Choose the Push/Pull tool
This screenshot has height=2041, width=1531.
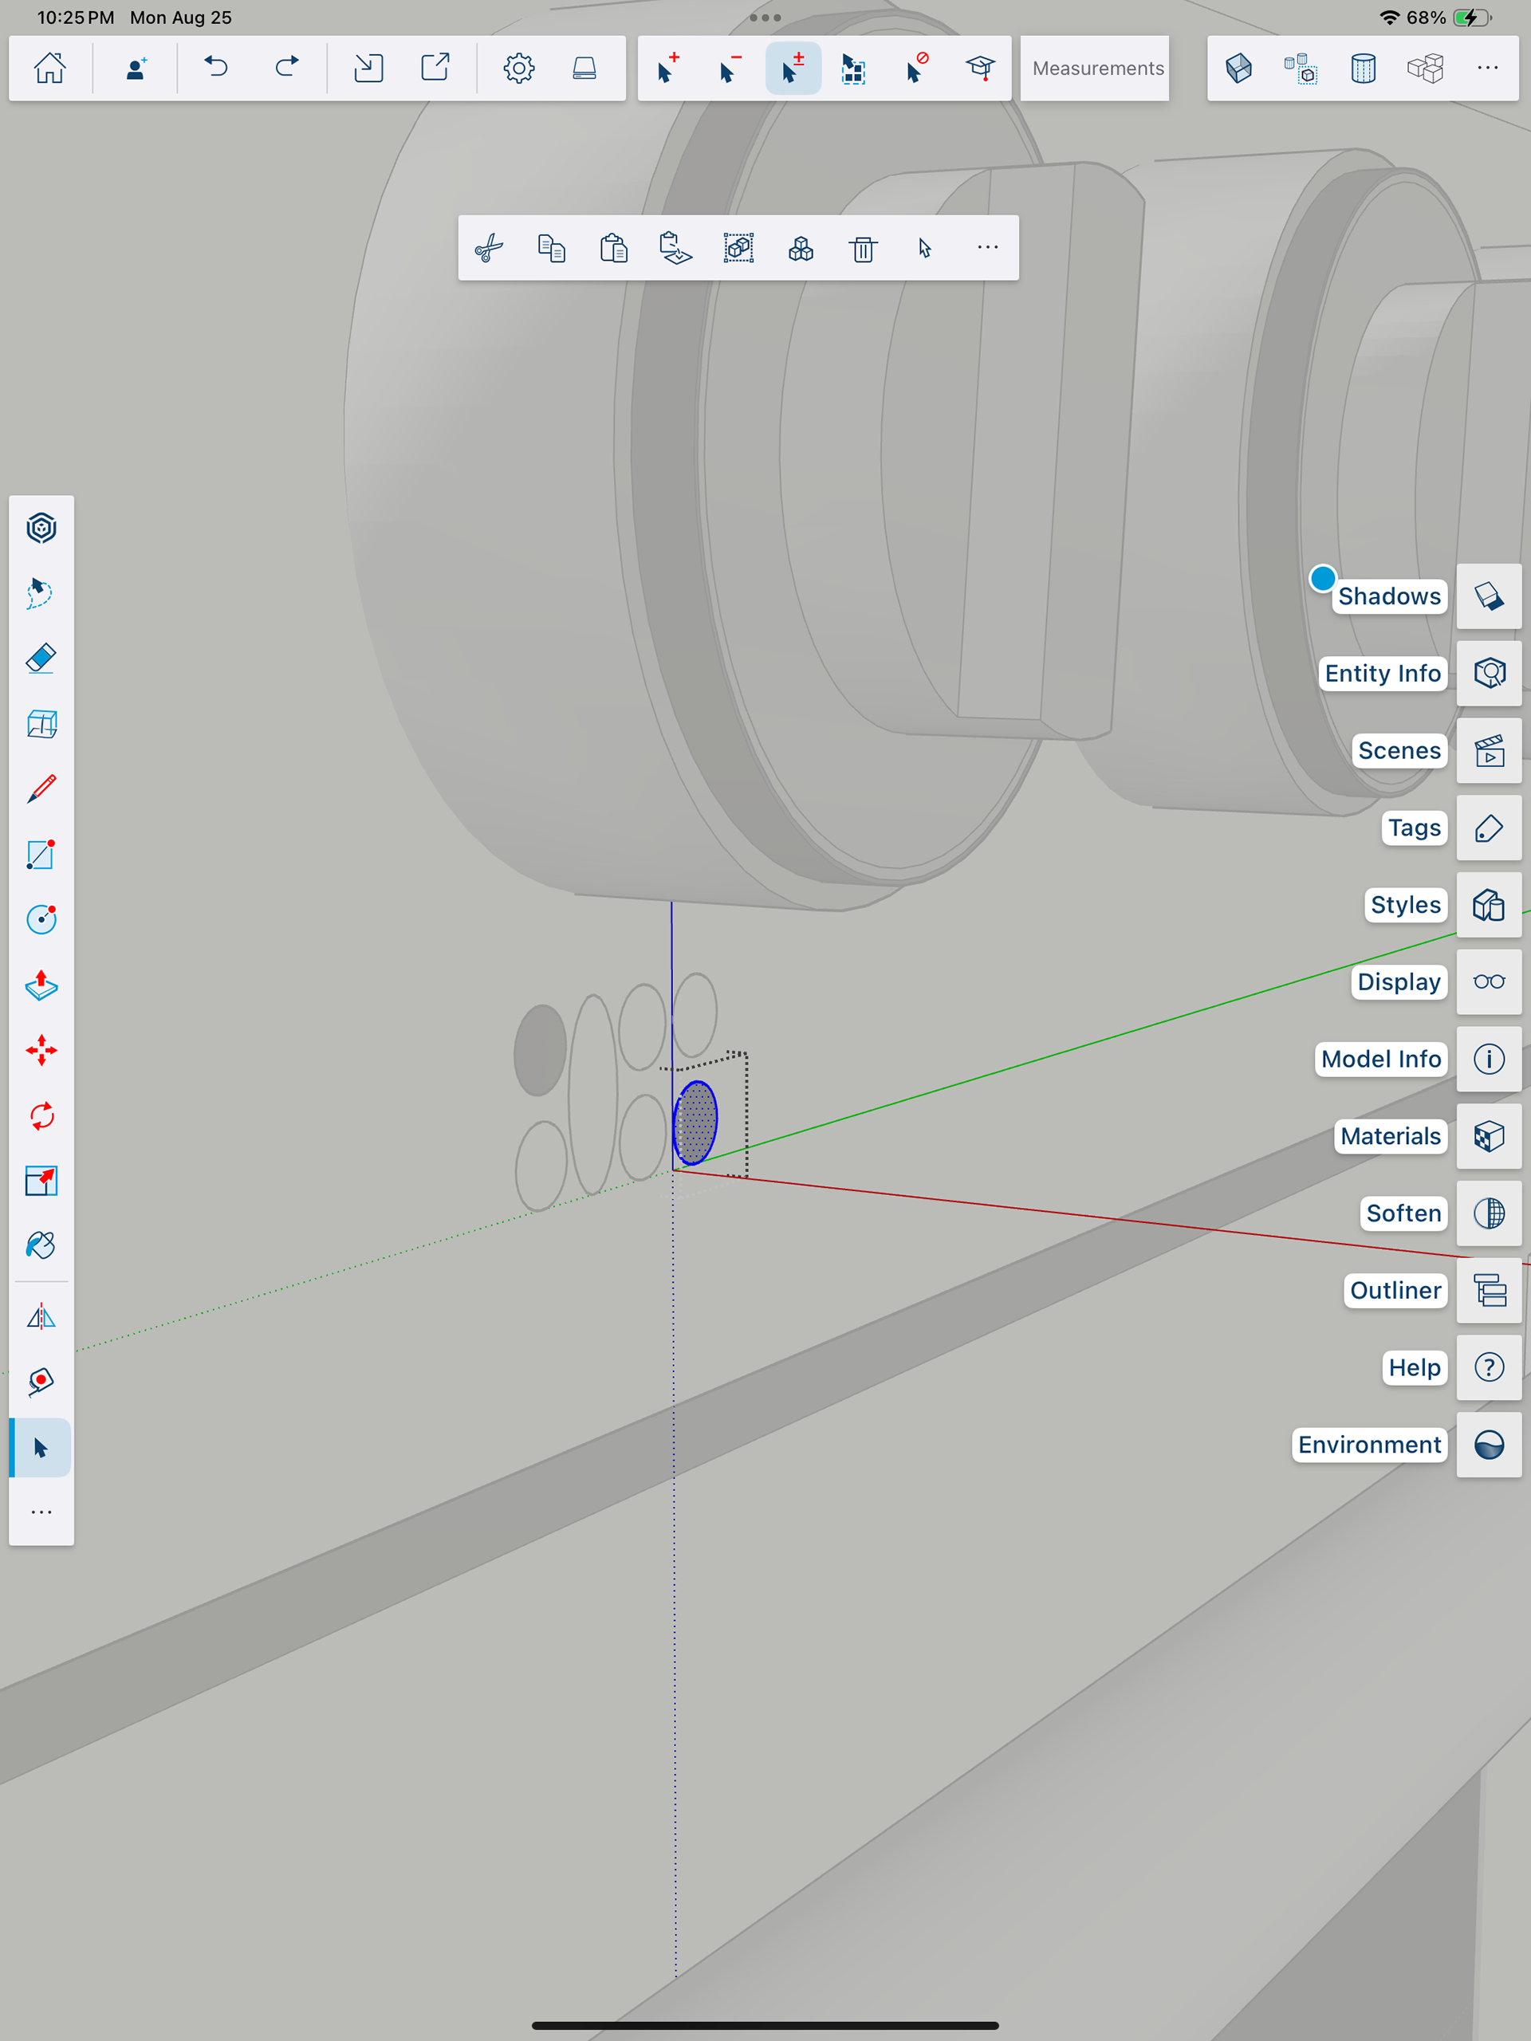point(41,985)
